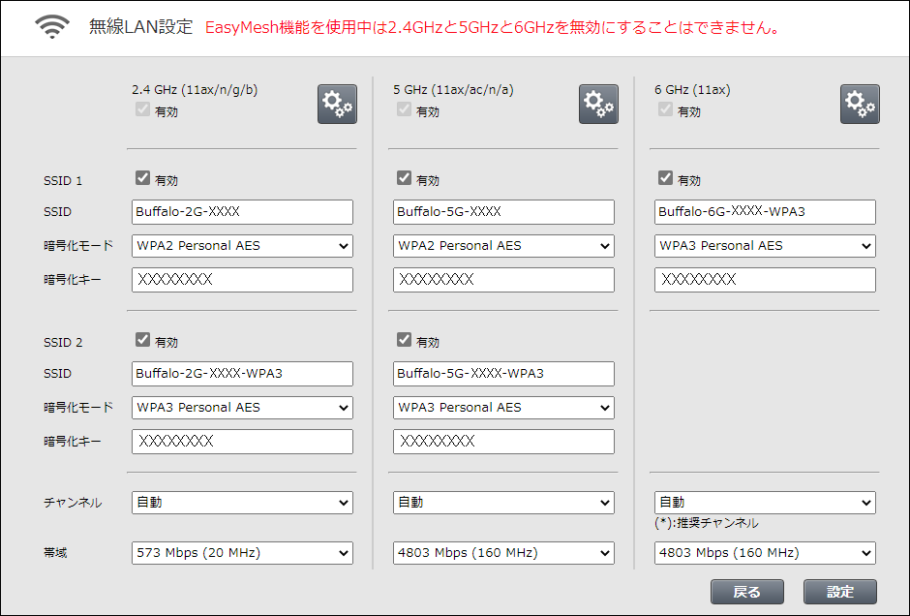Edit the Buffalo-5G-XXXX-WPA3 SSID field
This screenshot has height=616, width=910.
pos(503,373)
